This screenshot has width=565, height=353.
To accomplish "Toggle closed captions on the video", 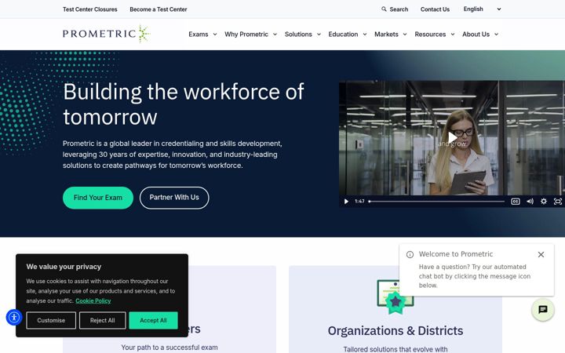I will click(516, 202).
